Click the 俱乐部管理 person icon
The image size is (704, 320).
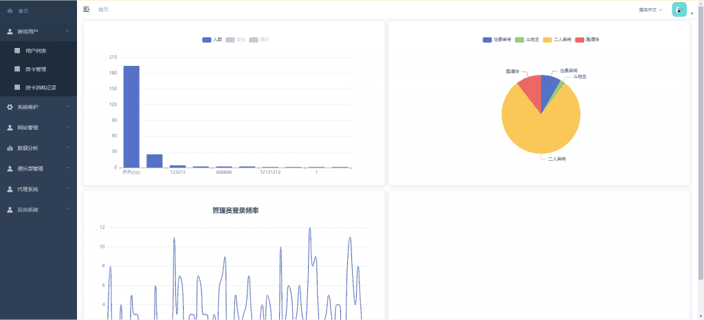10,168
